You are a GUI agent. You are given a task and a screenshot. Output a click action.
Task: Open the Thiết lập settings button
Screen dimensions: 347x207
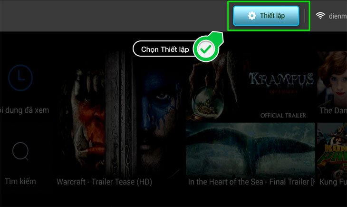click(x=266, y=16)
